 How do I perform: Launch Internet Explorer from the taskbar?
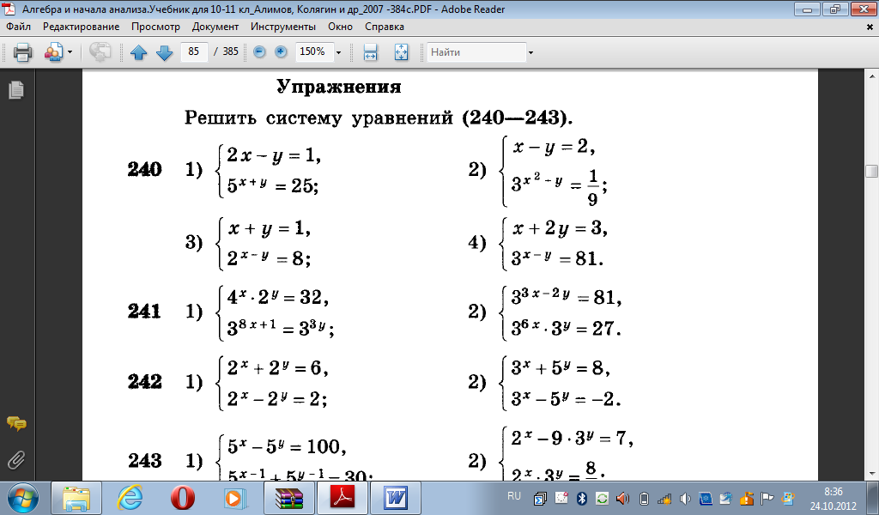click(x=130, y=498)
